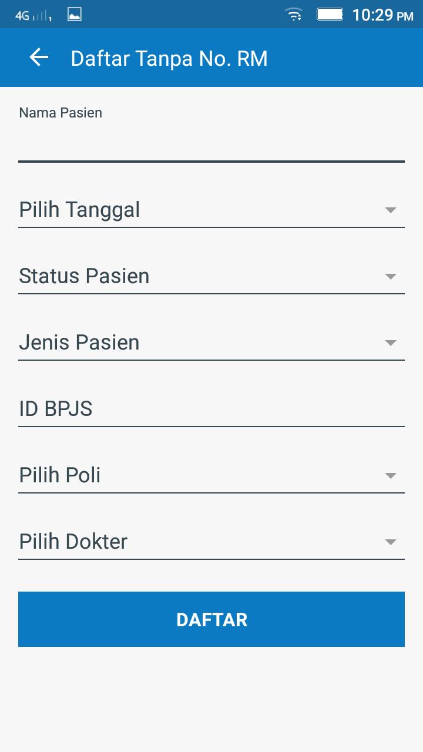Expand the Pilih Dokter dropdown
This screenshot has width=423, height=752.
pyautogui.click(x=211, y=542)
